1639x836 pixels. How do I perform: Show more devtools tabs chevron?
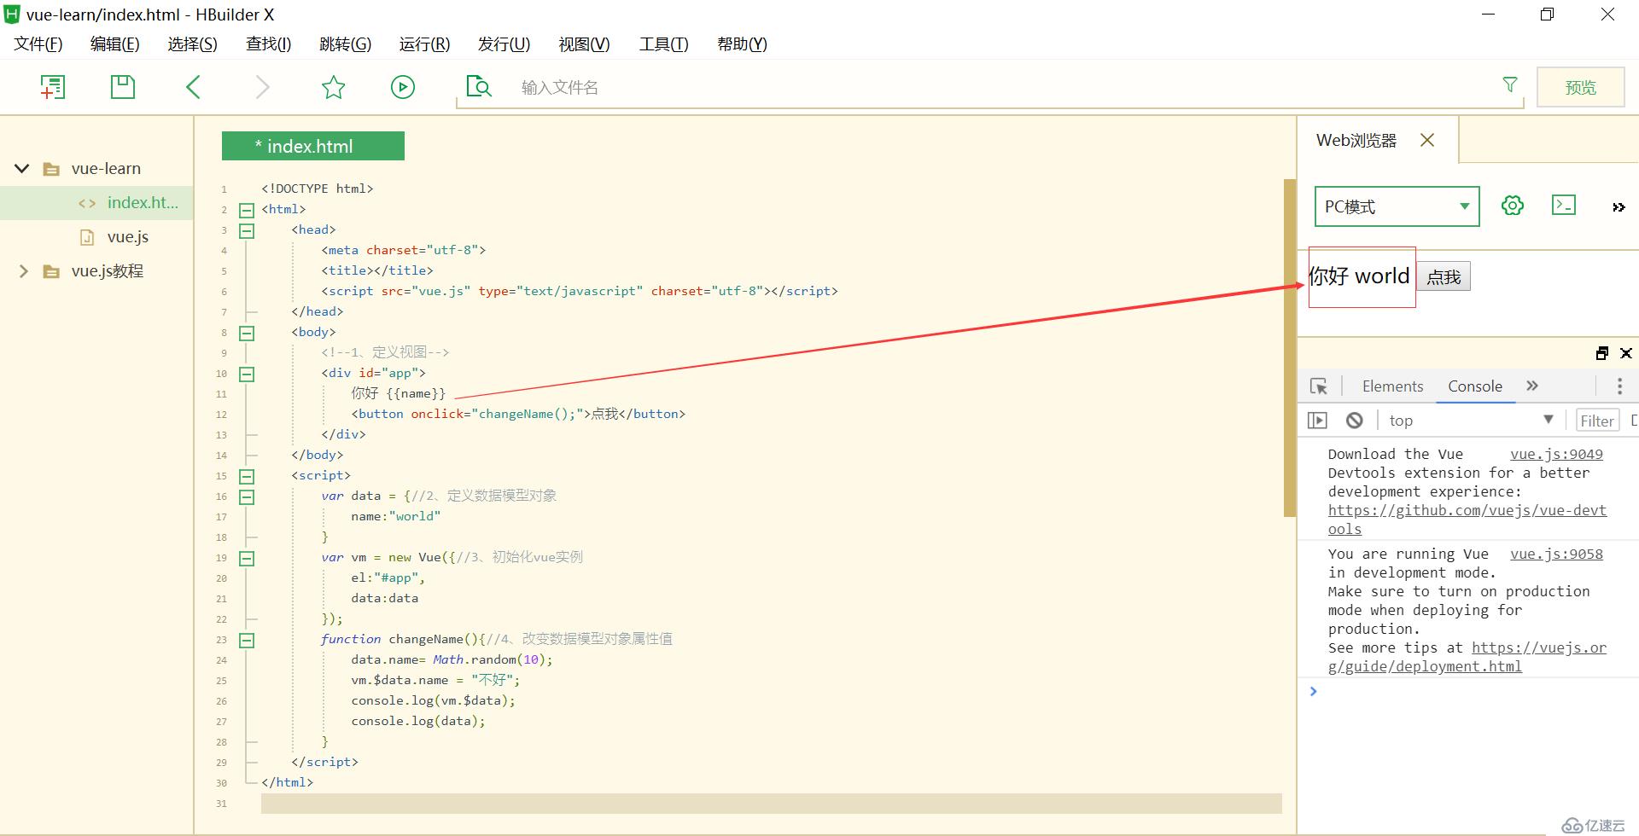[x=1532, y=386]
